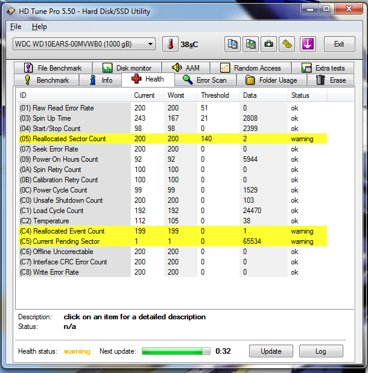Open the Help menu
The image size is (368, 373).
[x=39, y=27]
